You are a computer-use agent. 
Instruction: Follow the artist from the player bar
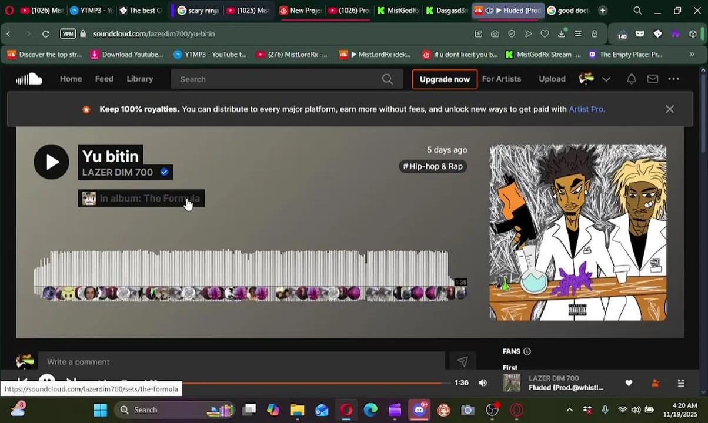(x=655, y=383)
